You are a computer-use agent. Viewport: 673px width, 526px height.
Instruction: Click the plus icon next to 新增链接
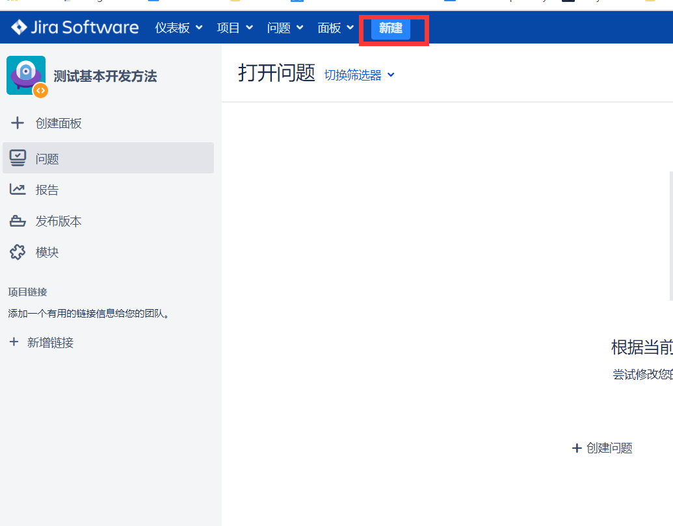tap(14, 342)
